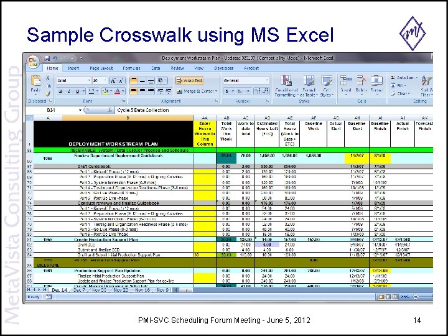The width and height of the screenshot is (448, 336).
Task: Click the Acrobat ribbon tab
Action: pos(251,68)
